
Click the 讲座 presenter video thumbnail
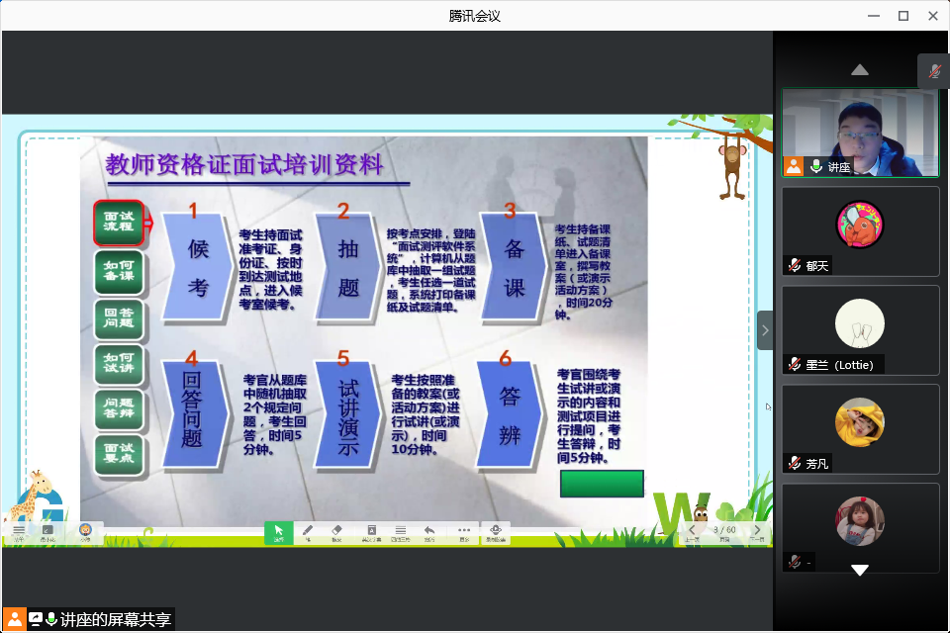tap(859, 133)
